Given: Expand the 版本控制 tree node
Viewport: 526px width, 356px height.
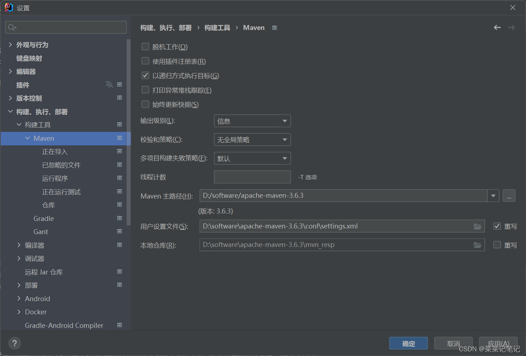Looking at the screenshot, I should (x=10, y=98).
